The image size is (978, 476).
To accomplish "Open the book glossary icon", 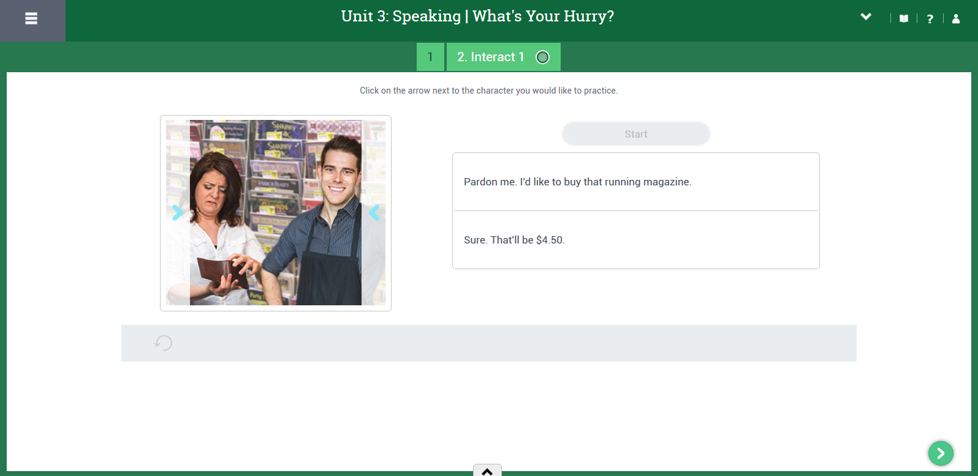I will point(903,19).
